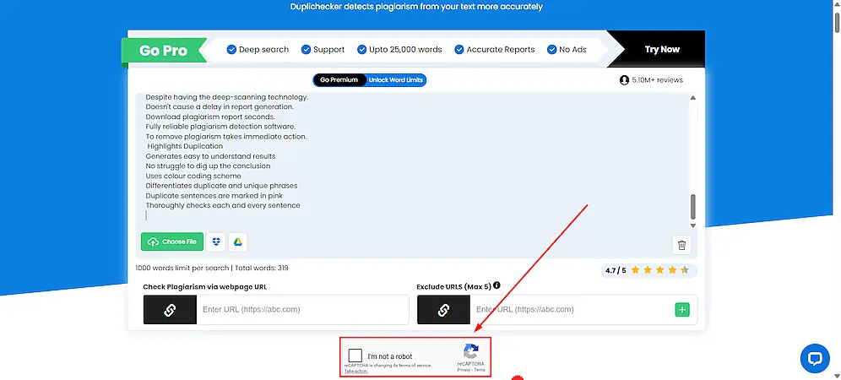Viewport: 841px width, 380px height.
Task: Click the line 'Highlights Duplication'
Action: pyautogui.click(x=185, y=146)
